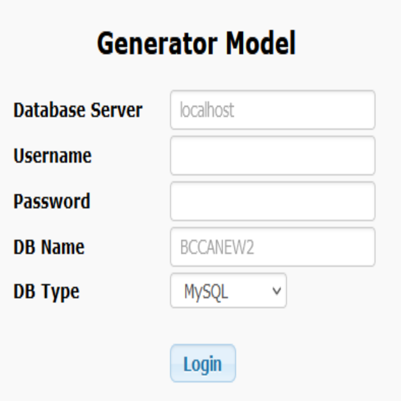This screenshot has width=401, height=401.
Task: Click the word Model in the heading
Action: [x=260, y=43]
